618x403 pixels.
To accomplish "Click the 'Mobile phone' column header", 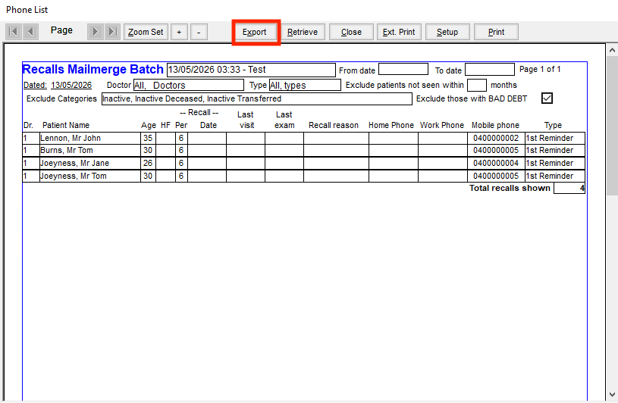I will 495,125.
